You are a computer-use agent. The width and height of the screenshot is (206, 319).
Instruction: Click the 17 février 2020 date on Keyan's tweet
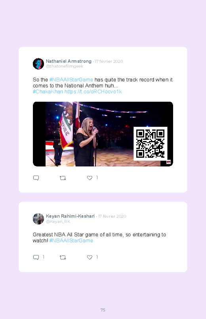click(112, 216)
